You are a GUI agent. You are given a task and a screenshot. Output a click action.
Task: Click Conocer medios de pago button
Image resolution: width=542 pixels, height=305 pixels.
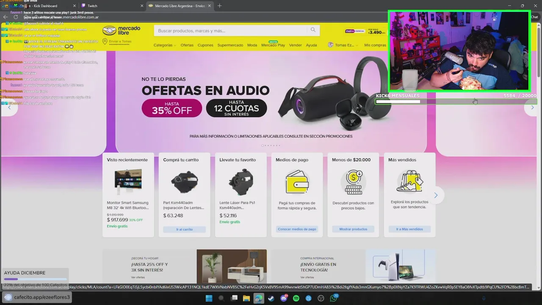[297, 229]
